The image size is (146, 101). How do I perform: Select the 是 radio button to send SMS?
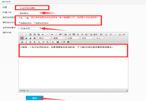(x=26, y=17)
